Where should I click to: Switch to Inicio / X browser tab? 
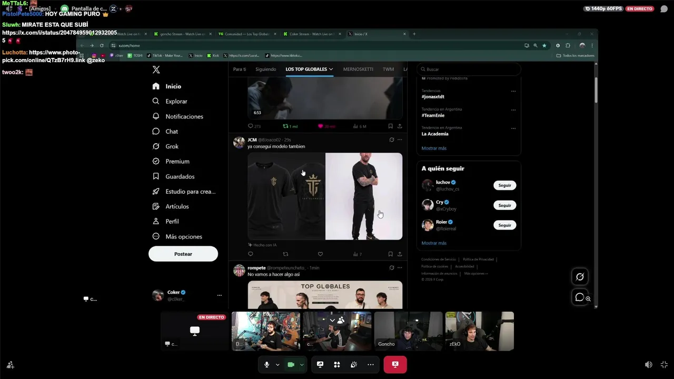[x=376, y=34]
